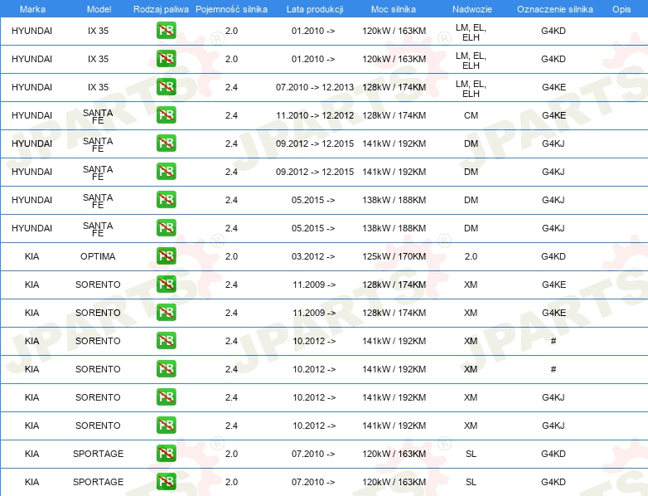Click the fuel icon in the KIA Optima row
This screenshot has height=496, width=648.
pos(166,256)
